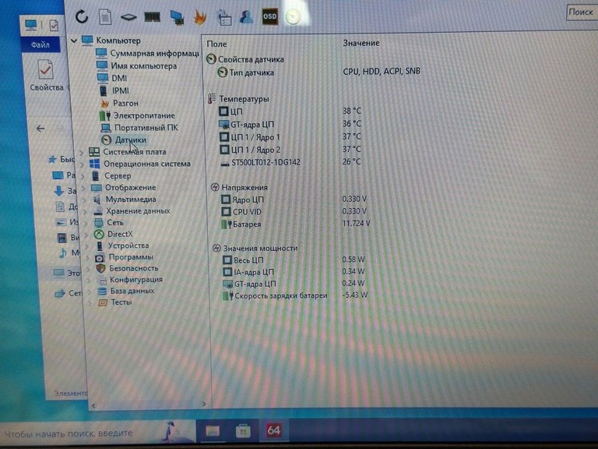Click the taskbar search box

pos(97,433)
